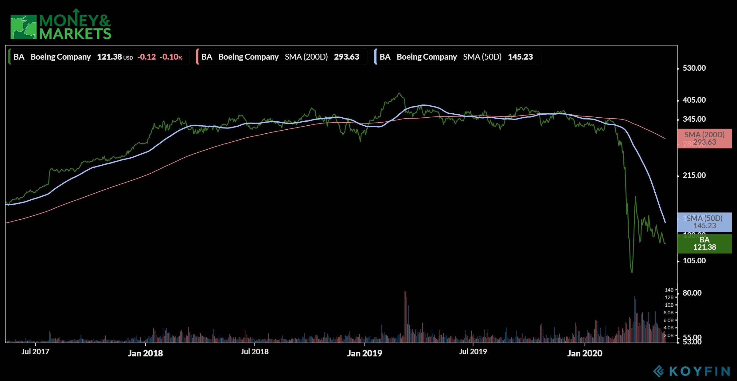The width and height of the screenshot is (737, 381).
Task: Select the BA SMA (200D) legend item
Action: tap(282, 57)
